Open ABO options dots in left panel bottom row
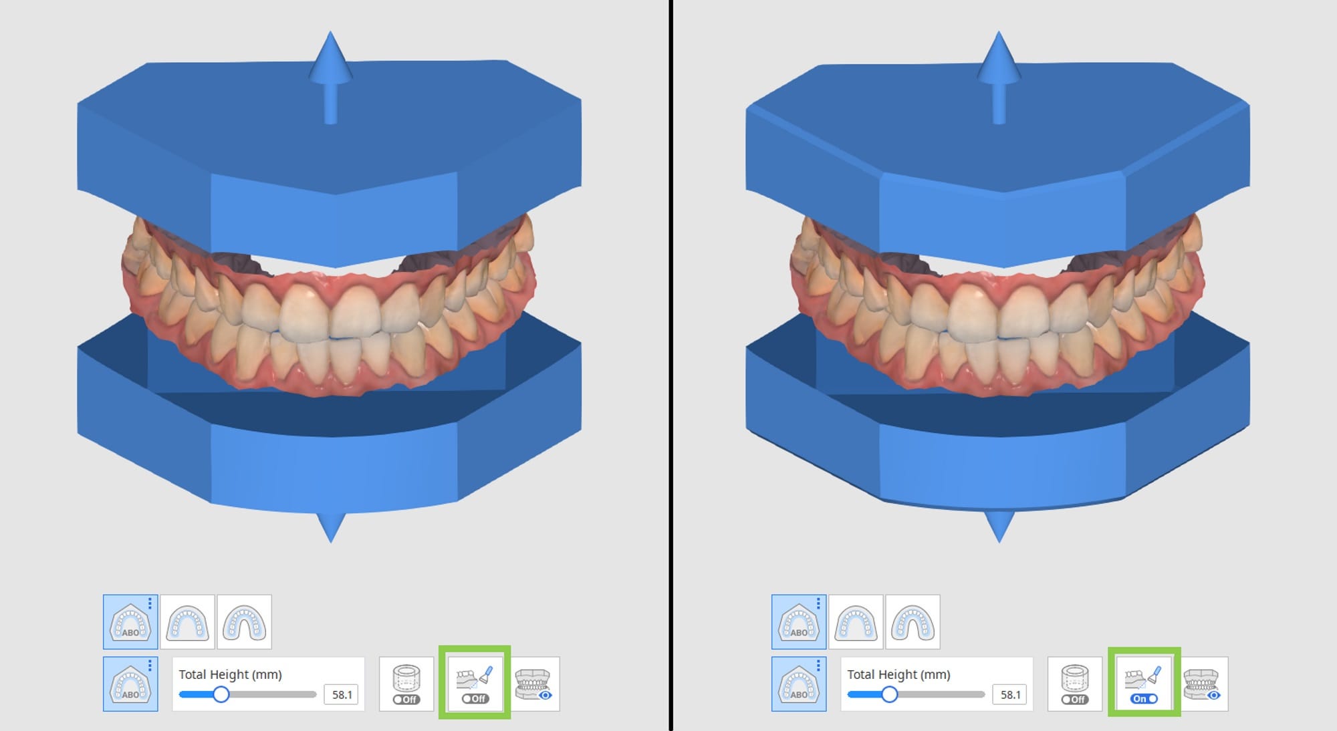The image size is (1337, 731). [x=150, y=666]
